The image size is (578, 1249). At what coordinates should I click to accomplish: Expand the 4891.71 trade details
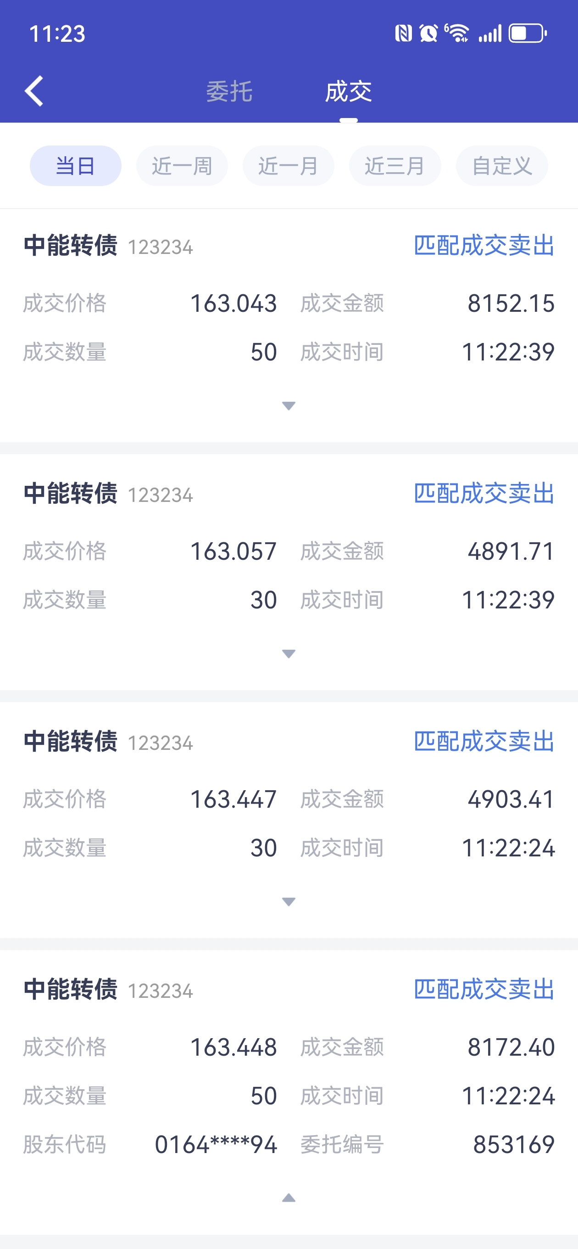coord(289,654)
